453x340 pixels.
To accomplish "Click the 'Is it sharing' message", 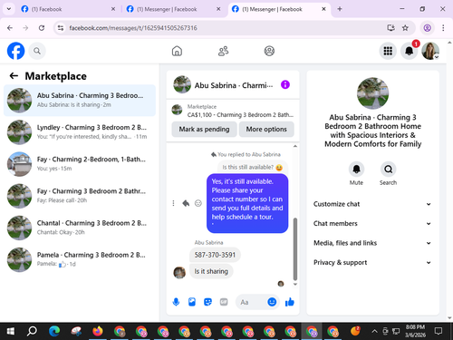I will point(211,271).
